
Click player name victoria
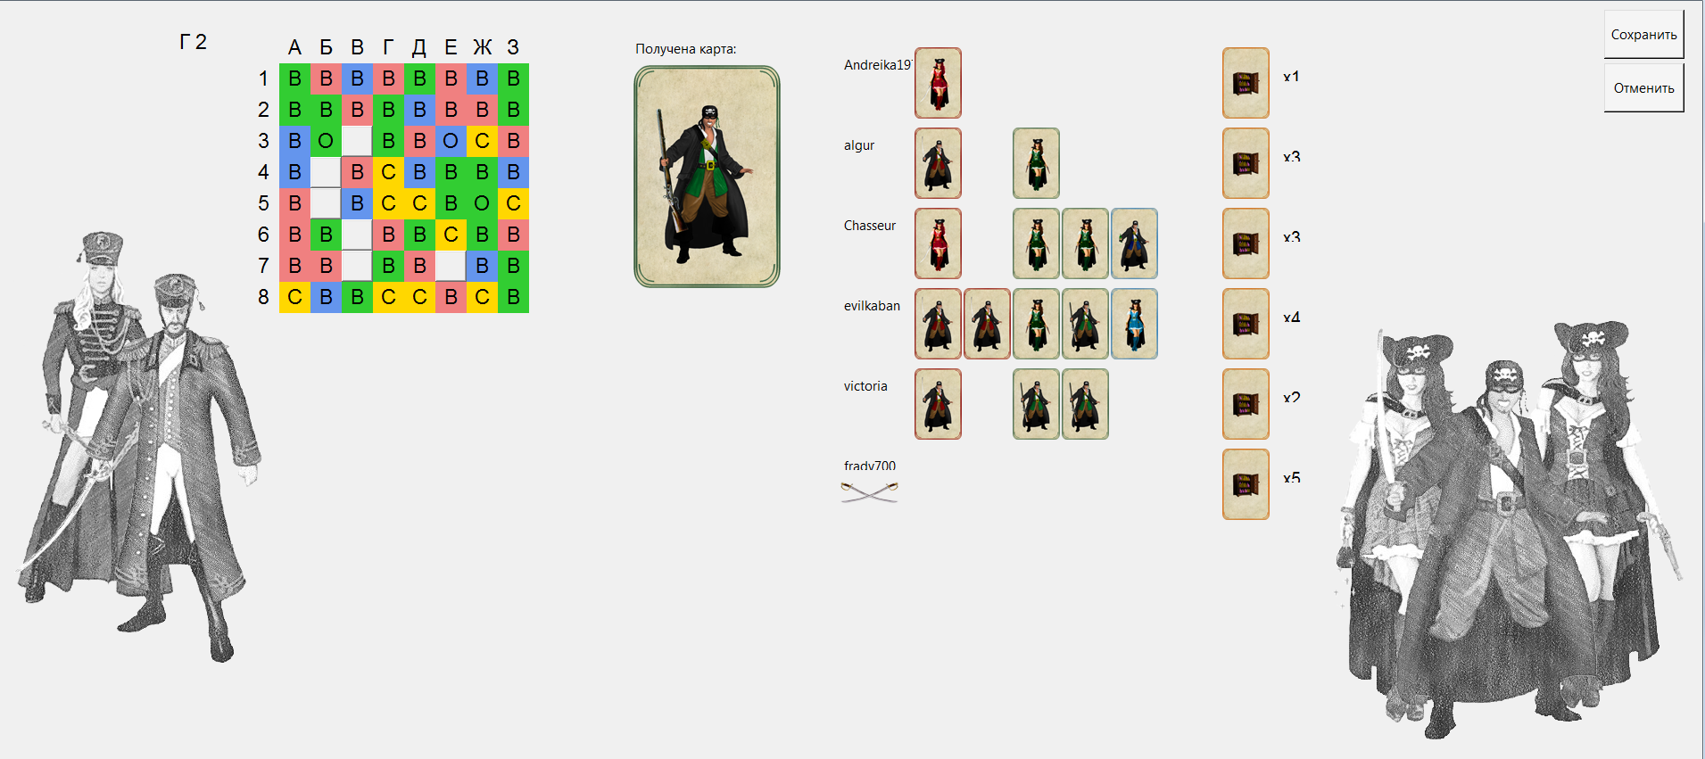tap(865, 386)
